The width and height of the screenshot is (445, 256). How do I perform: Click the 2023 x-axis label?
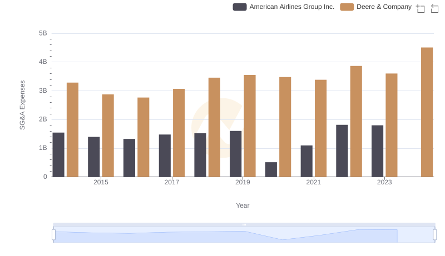pos(384,182)
